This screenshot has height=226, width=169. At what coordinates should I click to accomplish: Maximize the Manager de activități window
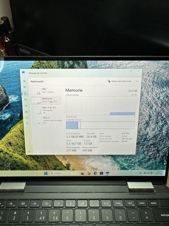coord(131,71)
